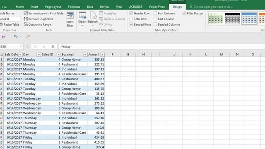Select column header N
Image resolution: width=265 pixels, height=149 pixels.
(x=237, y=54)
